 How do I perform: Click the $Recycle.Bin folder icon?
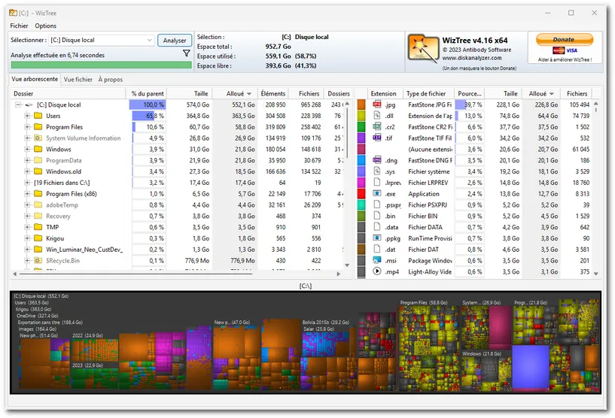coord(38,261)
